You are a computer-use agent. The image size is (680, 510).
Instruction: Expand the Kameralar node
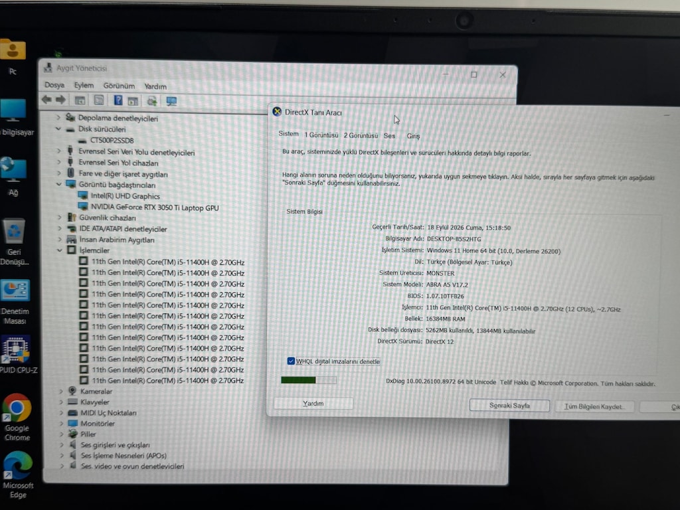[61, 391]
